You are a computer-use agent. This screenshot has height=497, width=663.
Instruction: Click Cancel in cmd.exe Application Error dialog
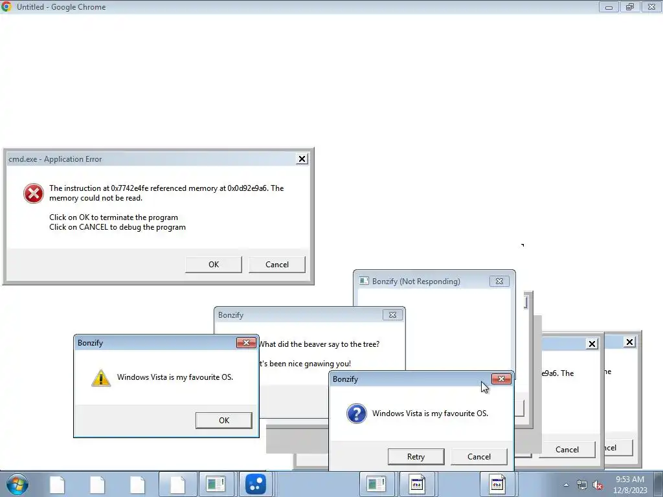coord(277,265)
